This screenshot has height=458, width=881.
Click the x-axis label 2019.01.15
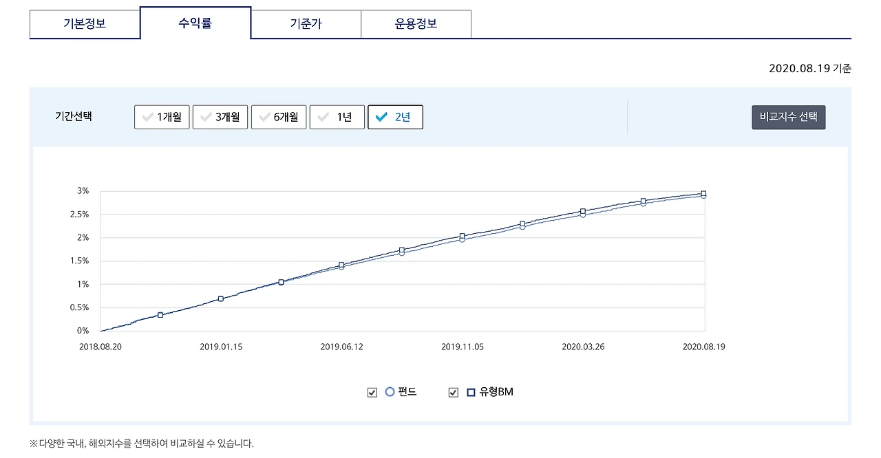click(x=221, y=347)
